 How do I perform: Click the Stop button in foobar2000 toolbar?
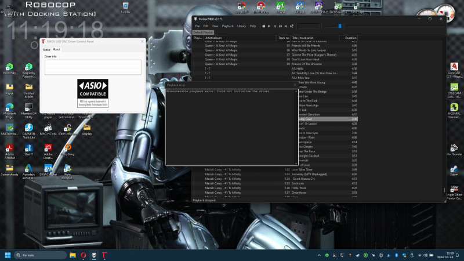(263, 26)
